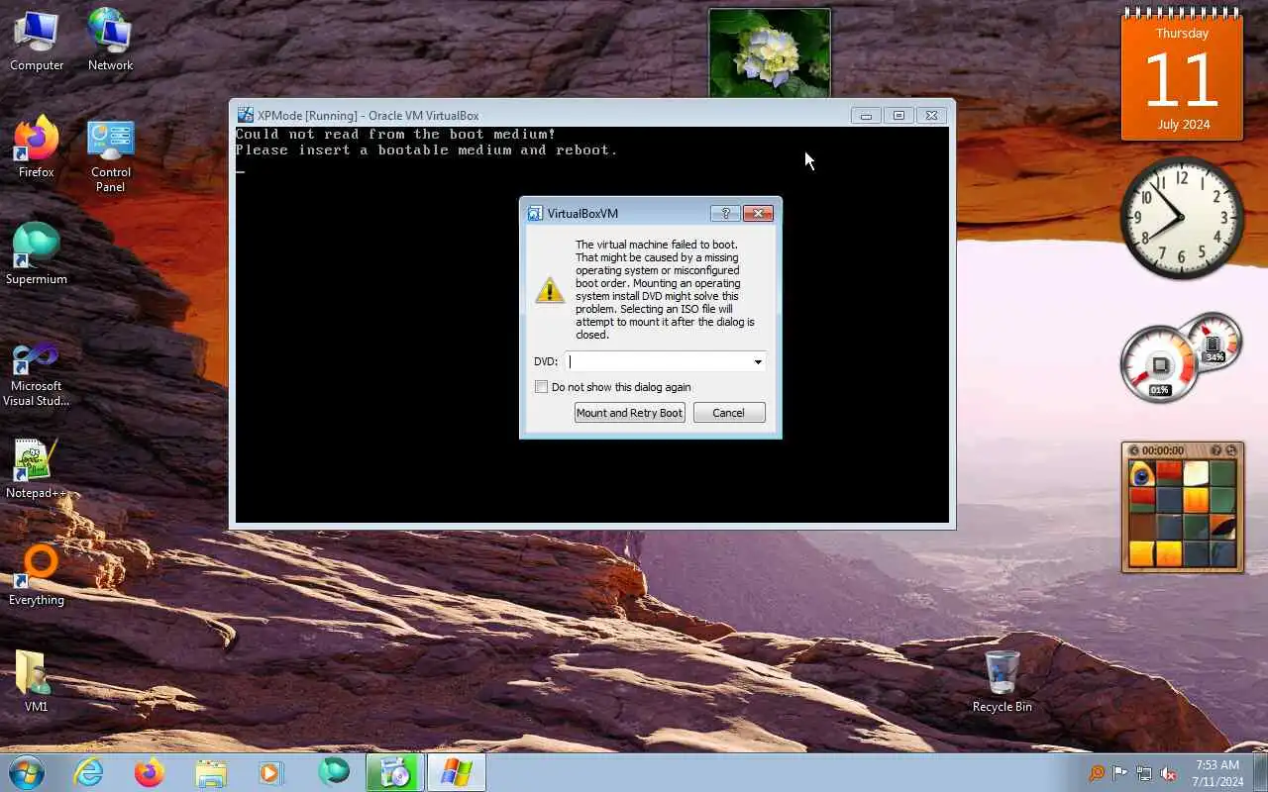Select the Notepad++ desktop shortcut
1268x792 pixels.
tap(37, 467)
